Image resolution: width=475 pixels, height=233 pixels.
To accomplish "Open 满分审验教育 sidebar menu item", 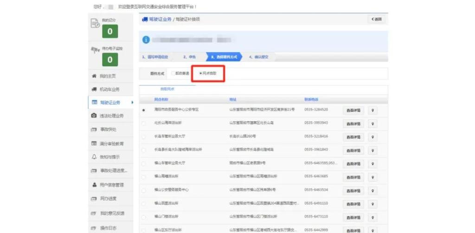I will pos(111,144).
